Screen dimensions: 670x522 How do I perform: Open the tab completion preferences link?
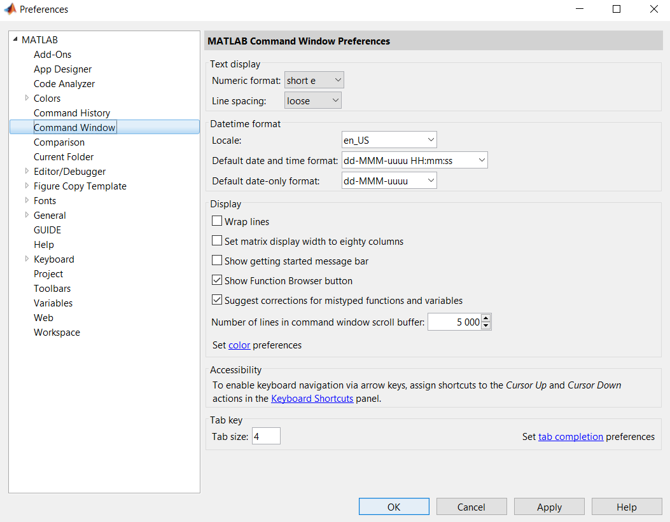571,437
